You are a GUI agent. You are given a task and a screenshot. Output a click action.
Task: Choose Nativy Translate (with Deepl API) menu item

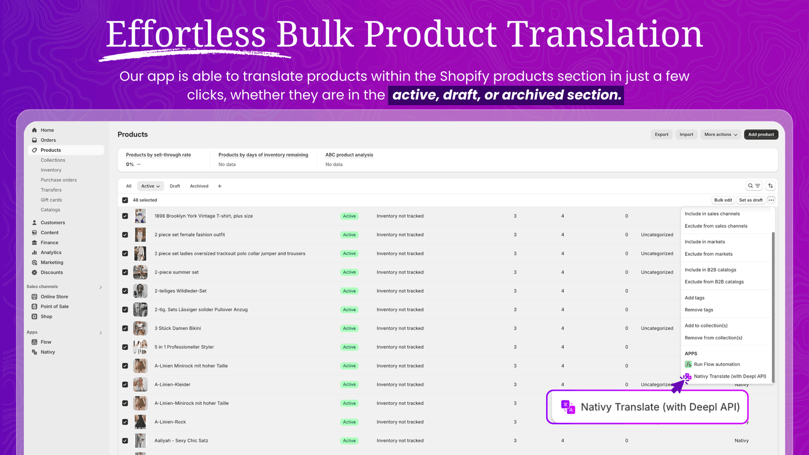pos(730,377)
